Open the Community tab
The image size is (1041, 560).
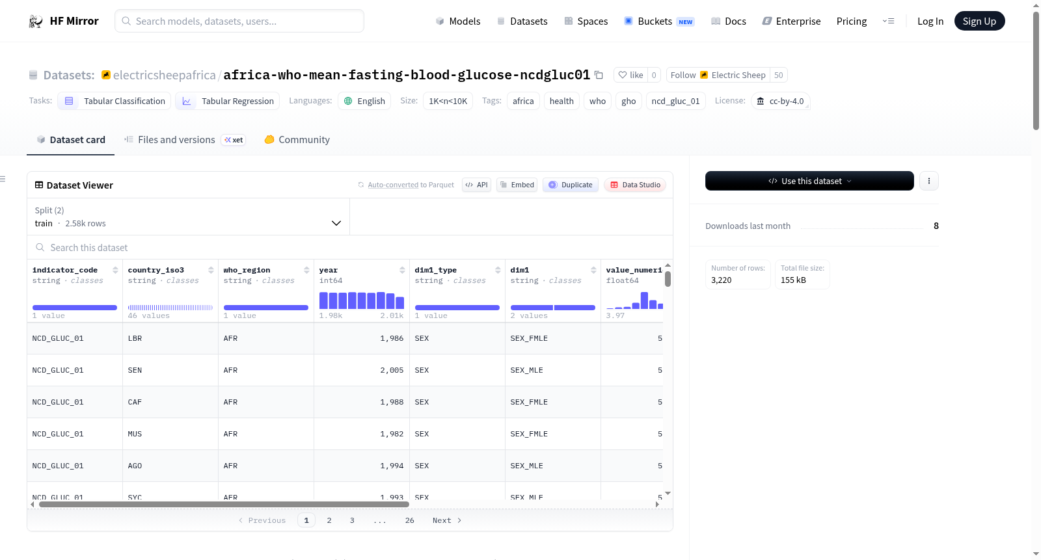(x=297, y=140)
